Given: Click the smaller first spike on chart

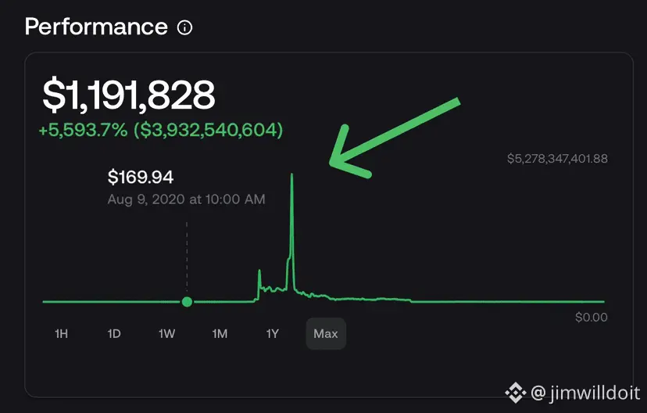Looking at the screenshot, I should coord(259,274).
